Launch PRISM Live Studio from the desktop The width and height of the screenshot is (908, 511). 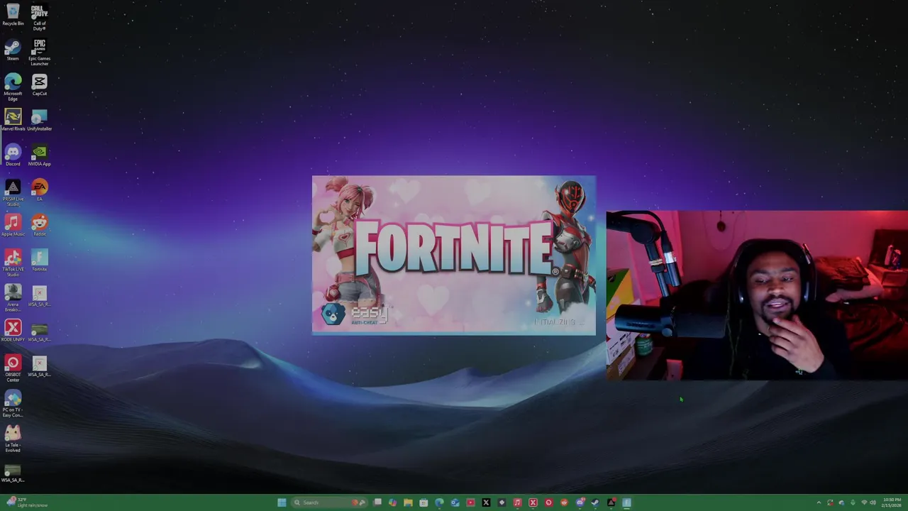pyautogui.click(x=13, y=192)
